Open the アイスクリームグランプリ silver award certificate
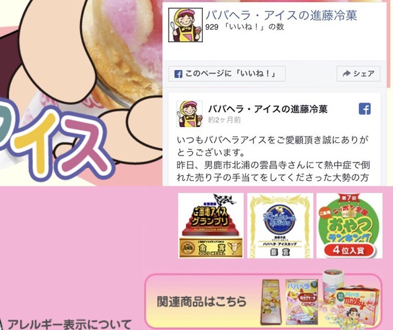 [280, 226]
